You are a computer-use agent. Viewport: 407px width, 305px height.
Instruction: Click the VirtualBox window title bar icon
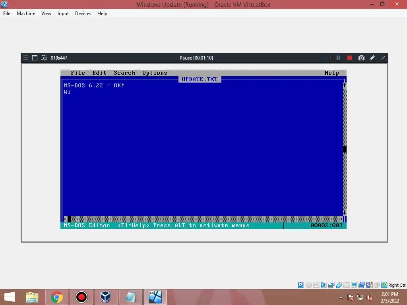pos(4,4)
